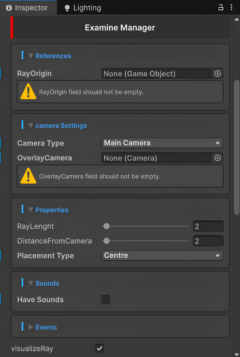Uncheck the visualizeRay checkbox
The width and height of the screenshot is (240, 357).
[99, 348]
